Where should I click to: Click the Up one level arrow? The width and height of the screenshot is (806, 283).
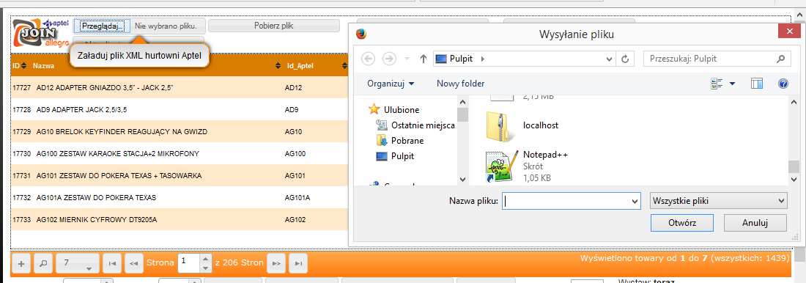(x=423, y=59)
